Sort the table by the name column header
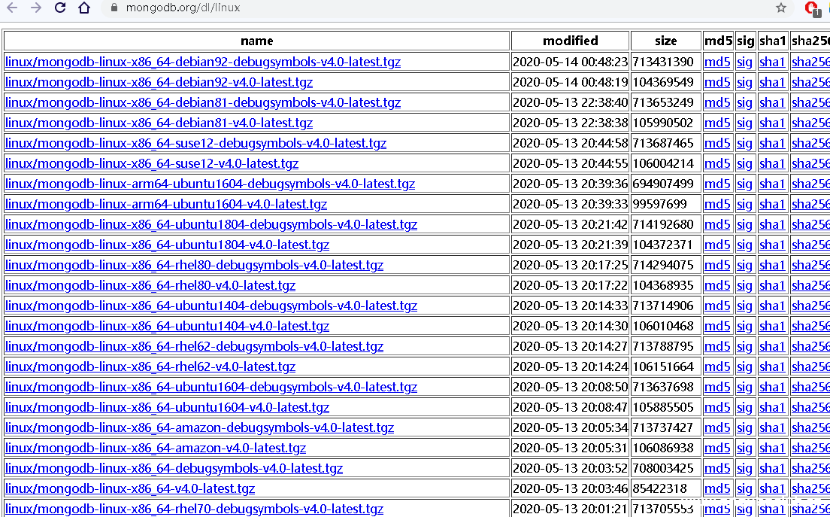830x517 pixels. (256, 41)
